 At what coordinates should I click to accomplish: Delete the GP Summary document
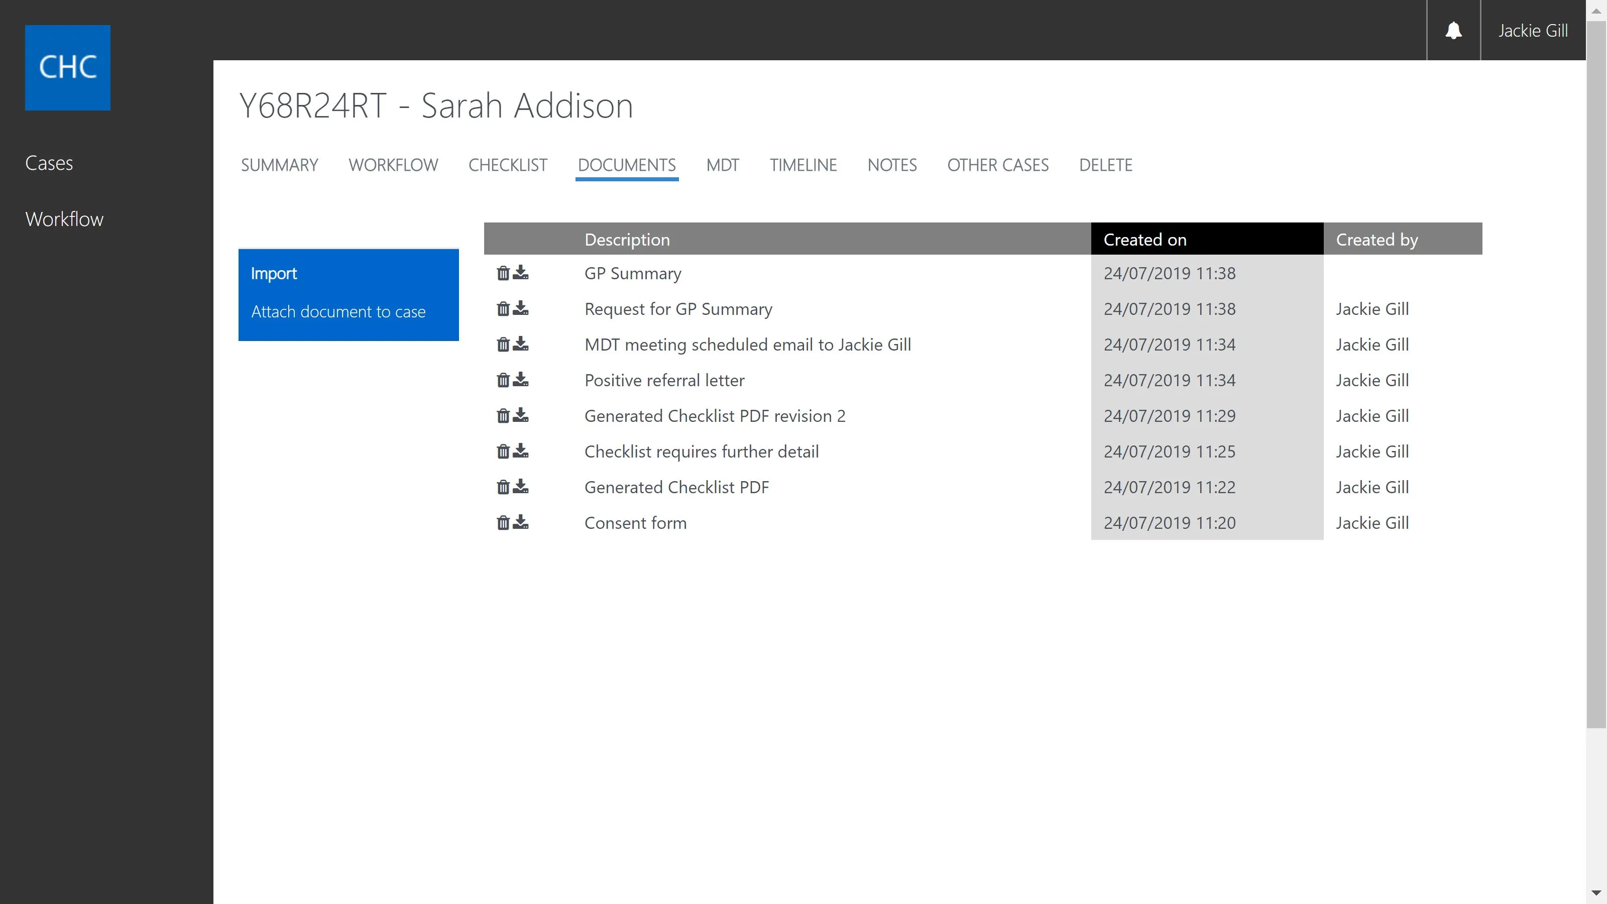(x=503, y=273)
